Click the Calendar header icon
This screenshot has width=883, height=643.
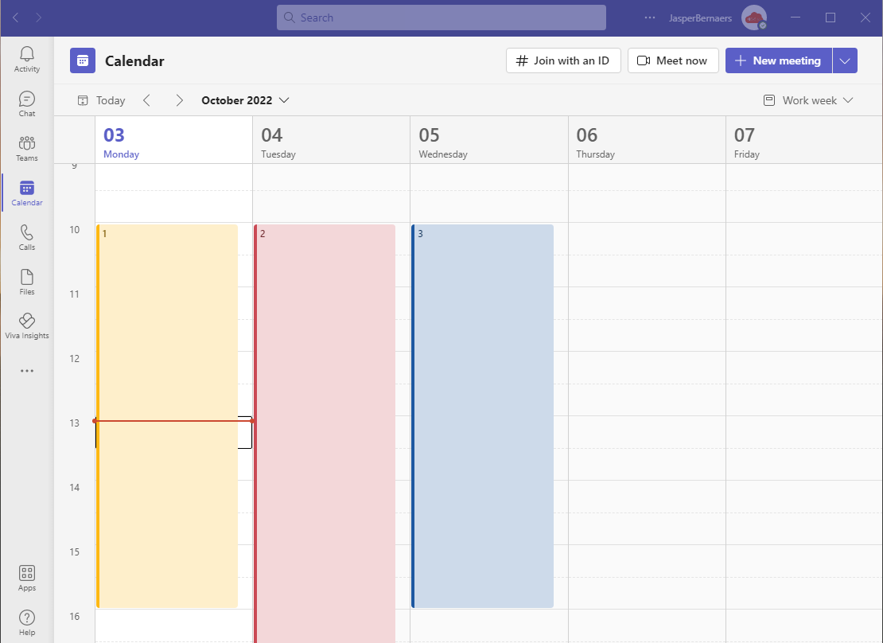[x=82, y=60]
